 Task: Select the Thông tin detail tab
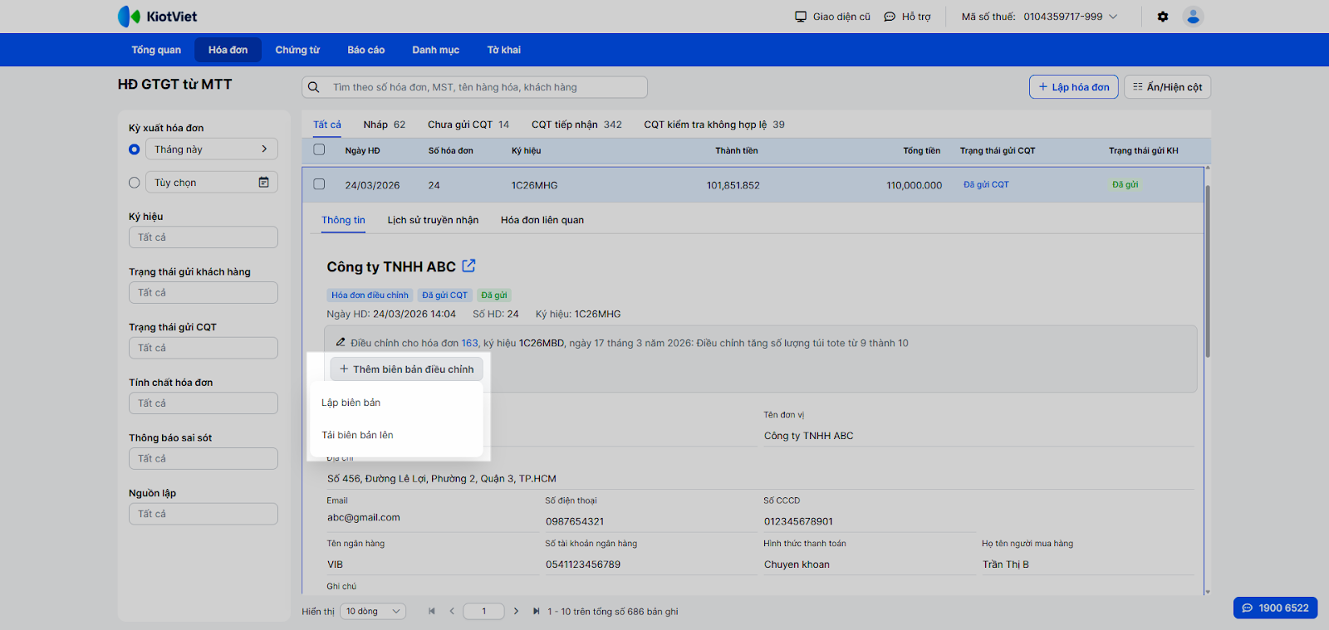pos(344,220)
